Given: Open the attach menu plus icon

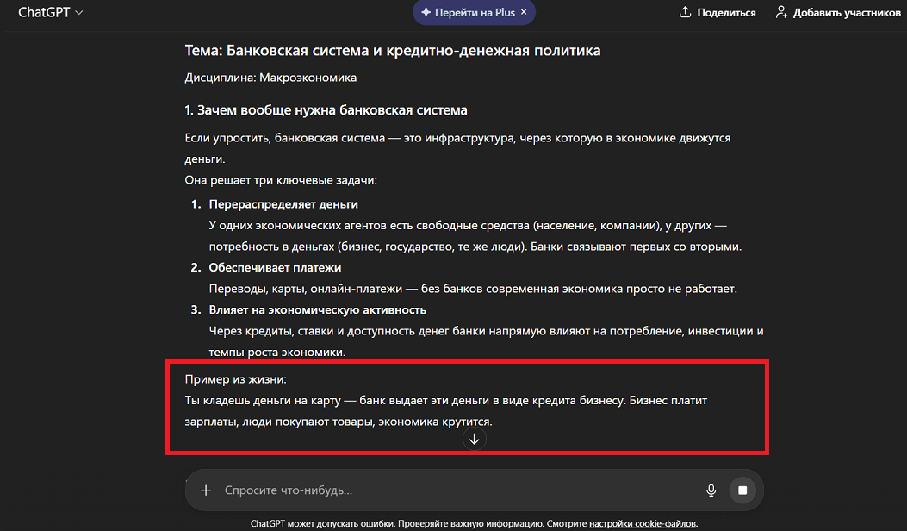Looking at the screenshot, I should point(206,490).
